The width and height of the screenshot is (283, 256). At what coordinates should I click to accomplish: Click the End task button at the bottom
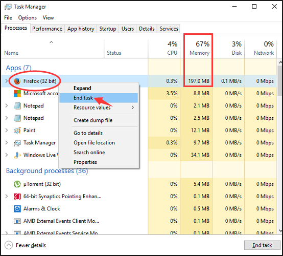coord(262,245)
